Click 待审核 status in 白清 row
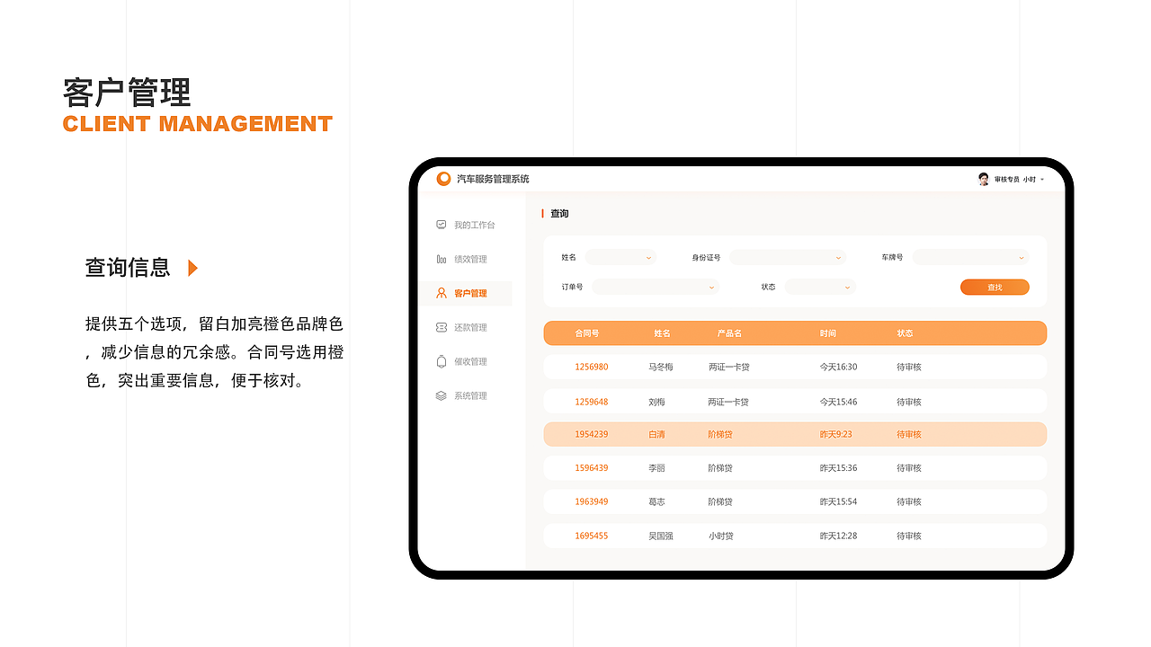This screenshot has width=1151, height=647. [909, 434]
